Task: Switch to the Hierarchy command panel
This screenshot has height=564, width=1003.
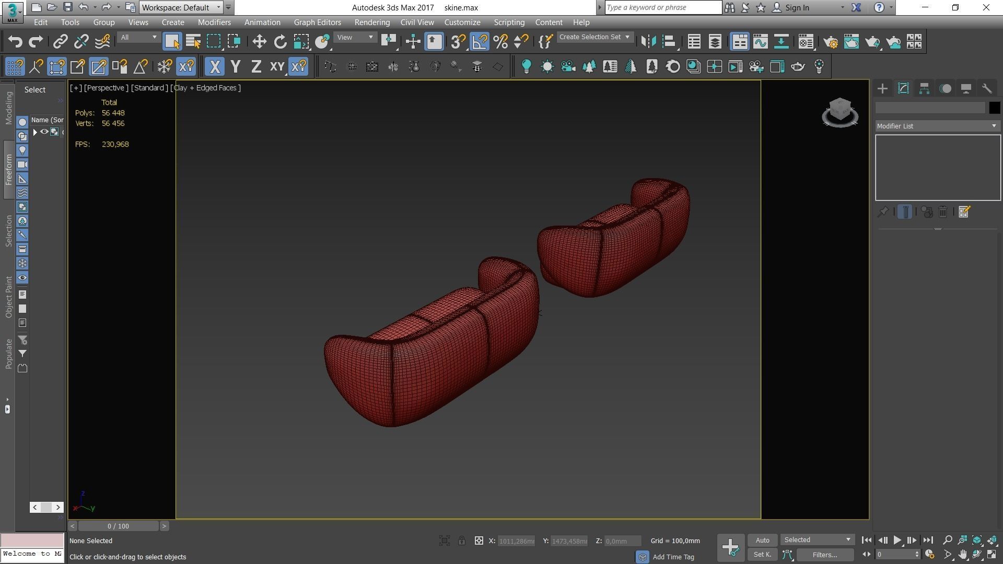Action: pyautogui.click(x=924, y=89)
